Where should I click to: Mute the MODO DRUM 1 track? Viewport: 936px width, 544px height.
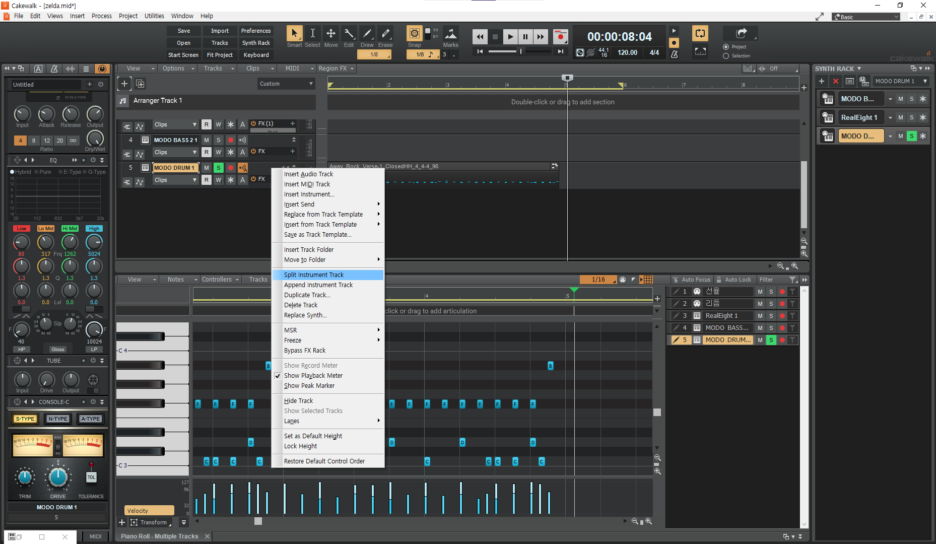pos(206,168)
